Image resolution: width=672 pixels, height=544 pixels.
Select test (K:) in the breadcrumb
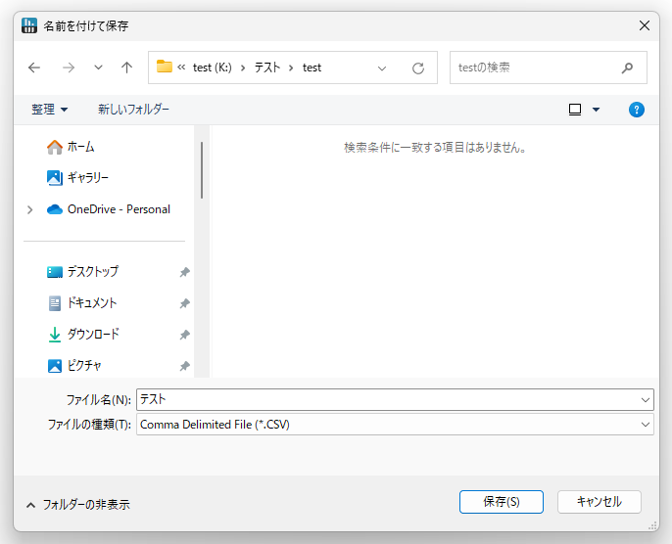tap(213, 68)
